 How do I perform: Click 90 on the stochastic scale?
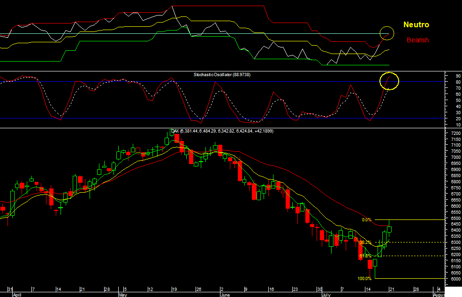[458, 76]
